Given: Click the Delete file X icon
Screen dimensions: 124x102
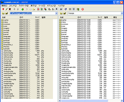Looking at the screenshot, I should tap(27, 9).
